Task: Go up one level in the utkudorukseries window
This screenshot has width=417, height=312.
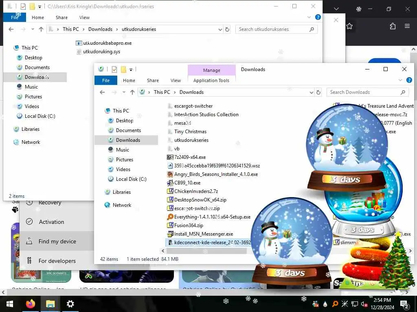Action: [41, 29]
